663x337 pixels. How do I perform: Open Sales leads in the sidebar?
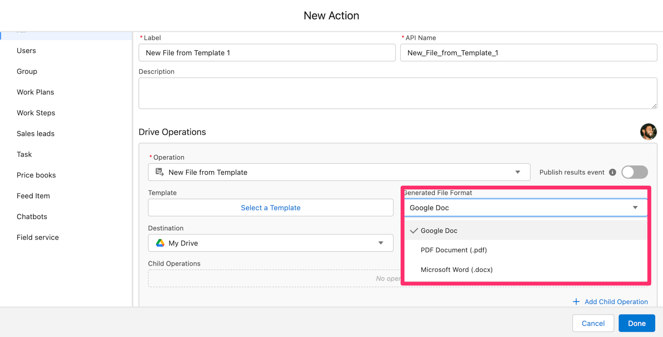pos(36,133)
